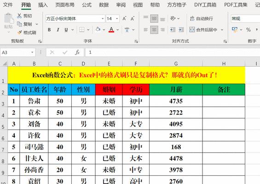Expand the Paste options arrow

[9, 32]
